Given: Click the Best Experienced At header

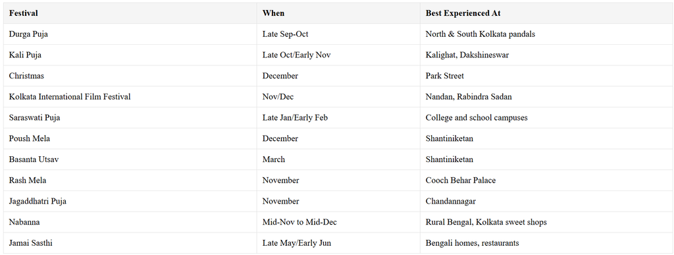Looking at the screenshot, I should 547,13.
